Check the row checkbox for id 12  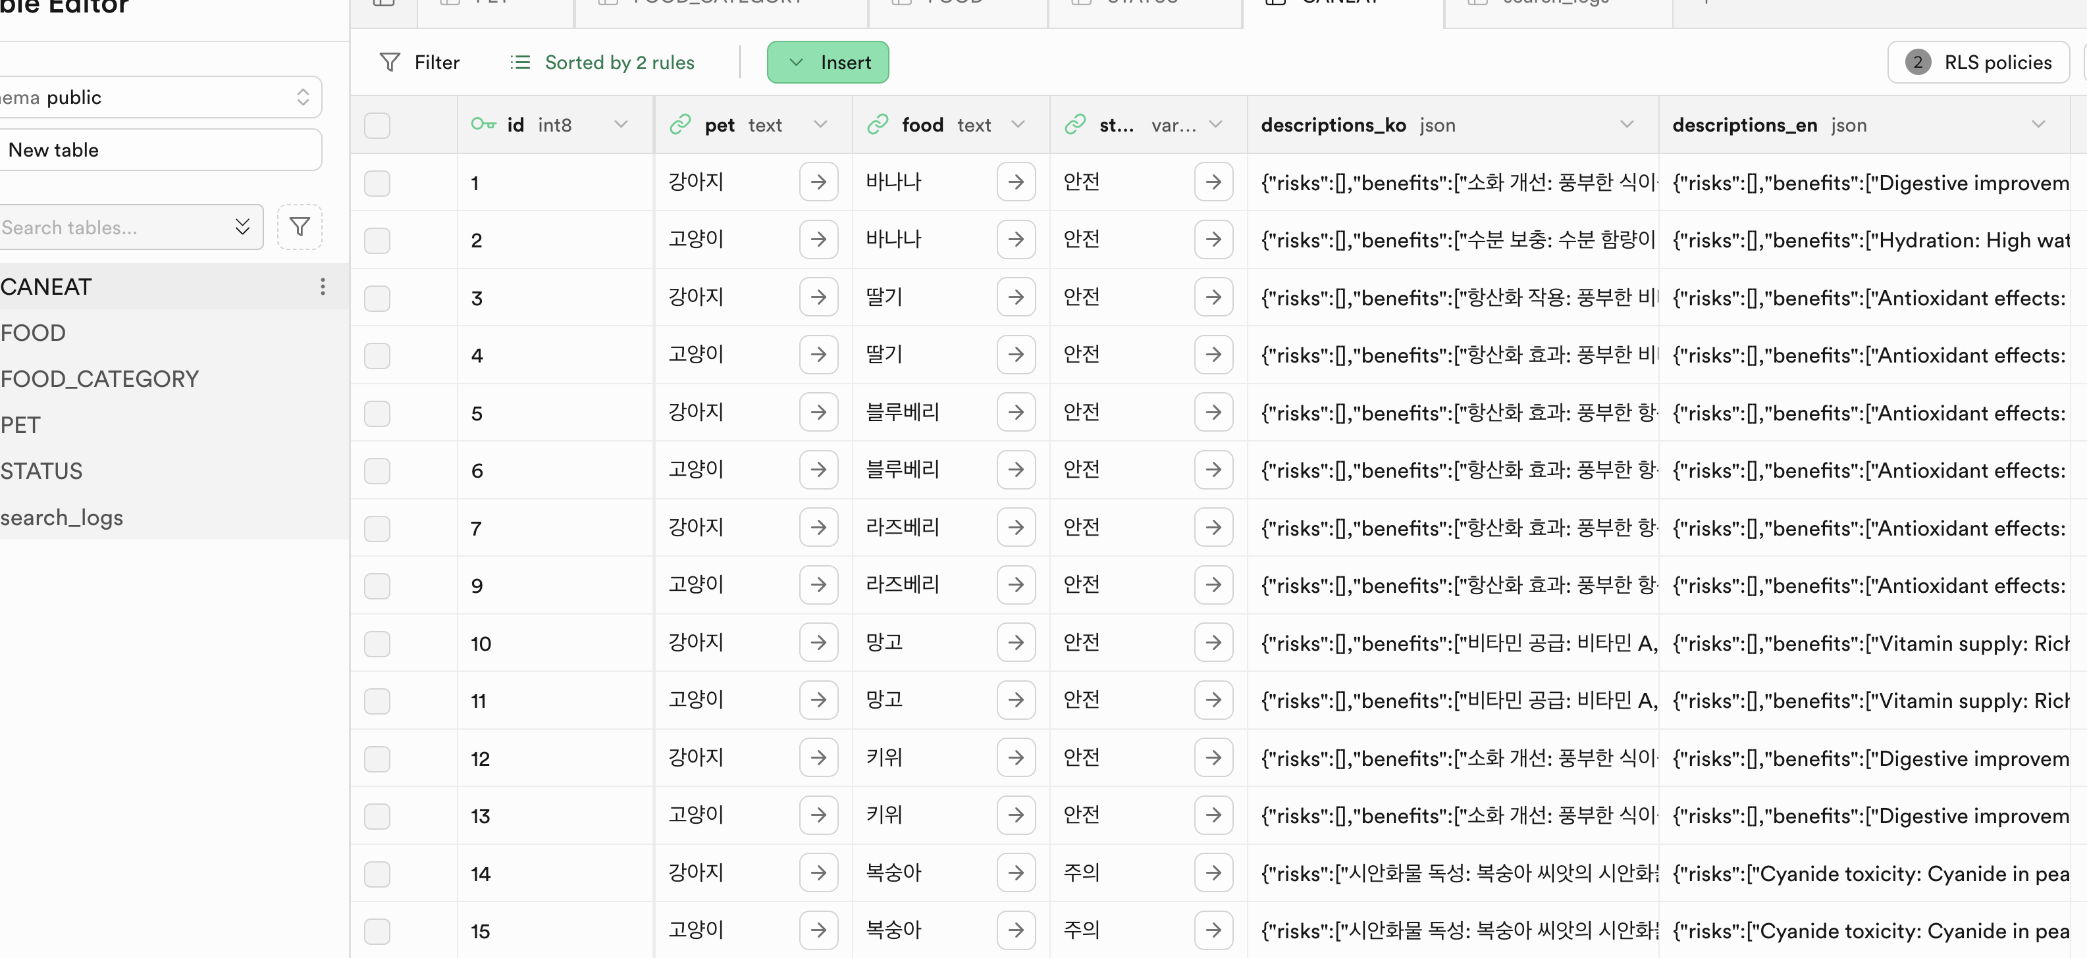pos(377,758)
